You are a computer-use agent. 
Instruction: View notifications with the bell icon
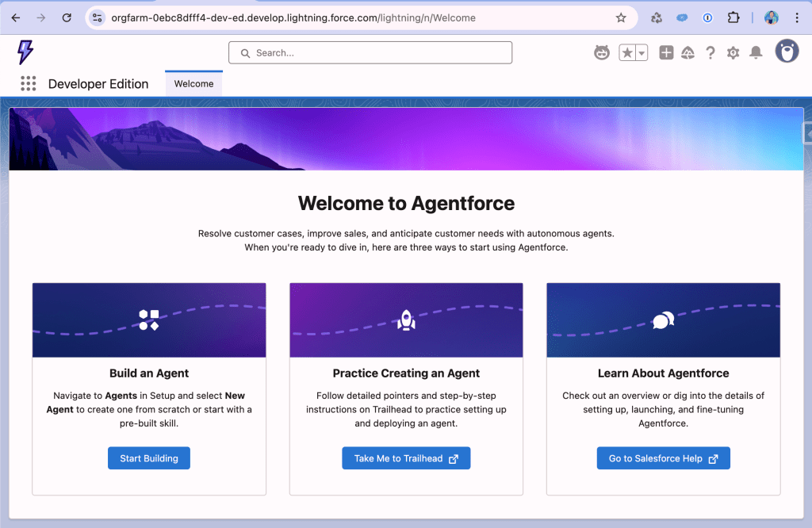click(756, 52)
